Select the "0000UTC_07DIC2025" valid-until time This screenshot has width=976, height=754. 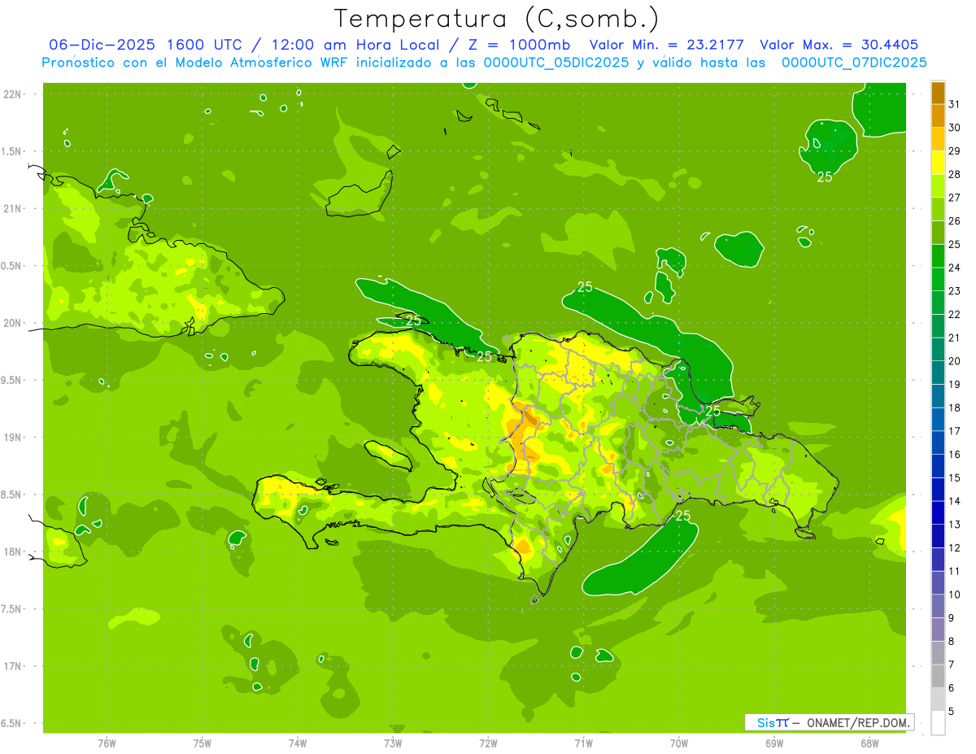(854, 63)
